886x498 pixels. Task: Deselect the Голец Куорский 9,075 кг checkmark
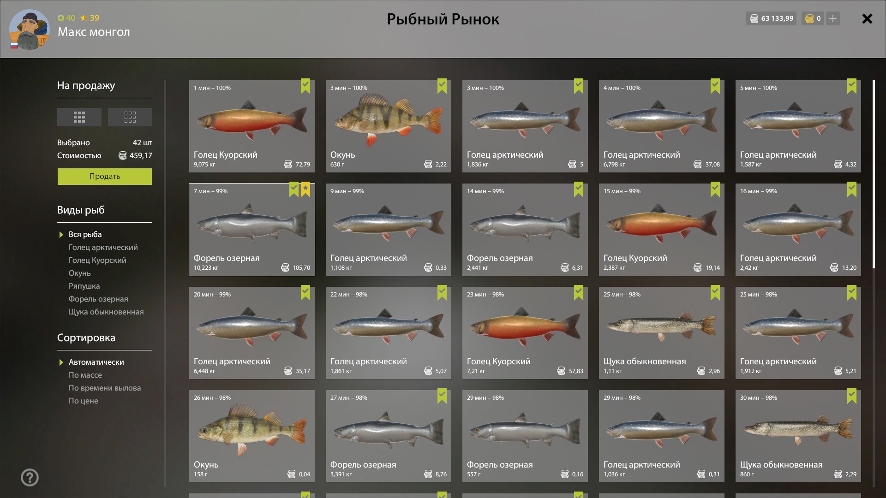click(305, 86)
